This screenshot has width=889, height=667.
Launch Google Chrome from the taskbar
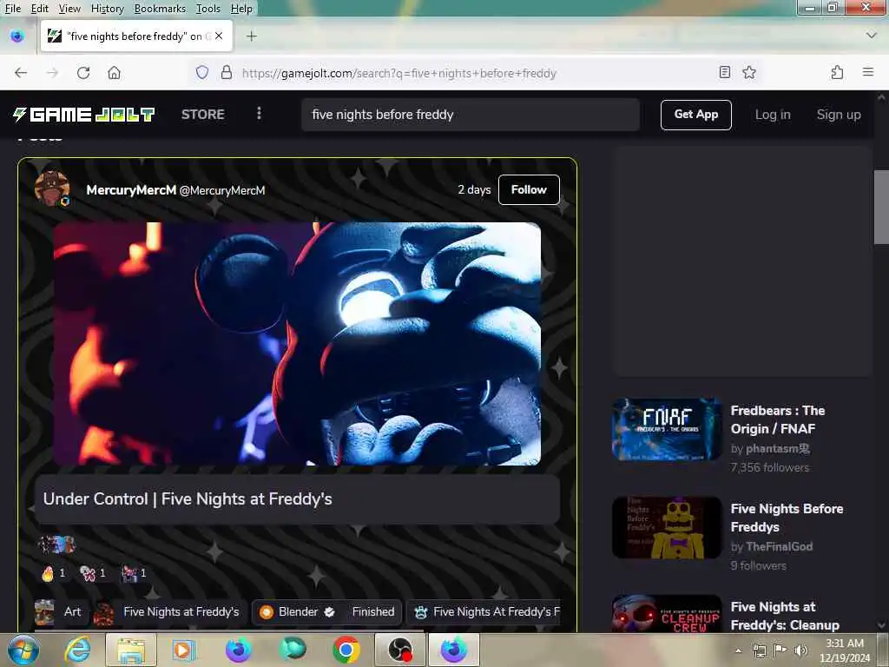tap(346, 650)
